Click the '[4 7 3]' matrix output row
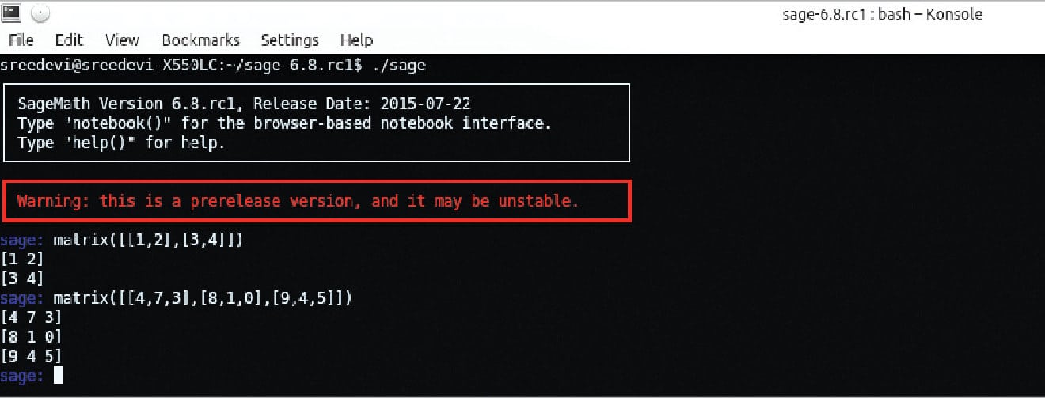Screen dimensions: 1045x398 click(31, 317)
